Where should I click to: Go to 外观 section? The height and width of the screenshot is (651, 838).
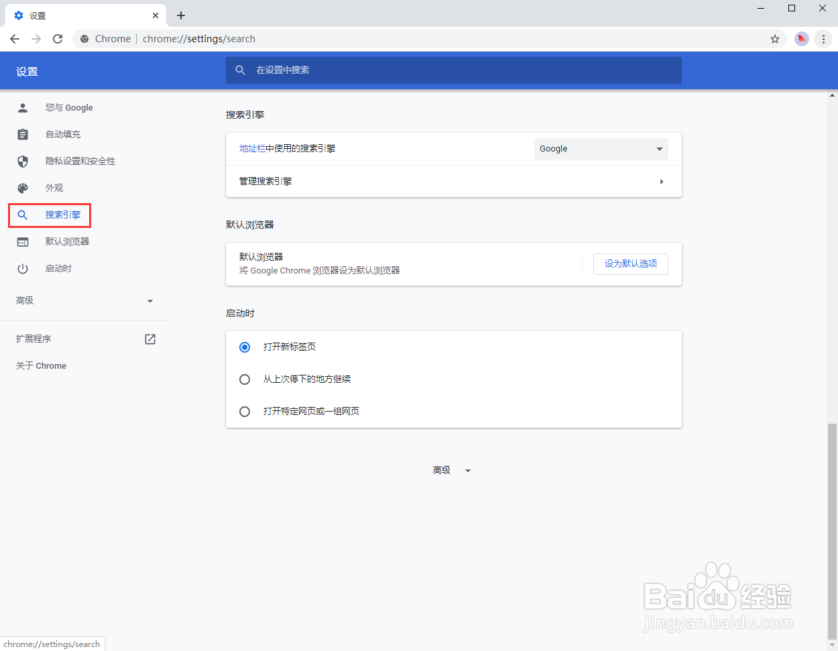tap(54, 188)
